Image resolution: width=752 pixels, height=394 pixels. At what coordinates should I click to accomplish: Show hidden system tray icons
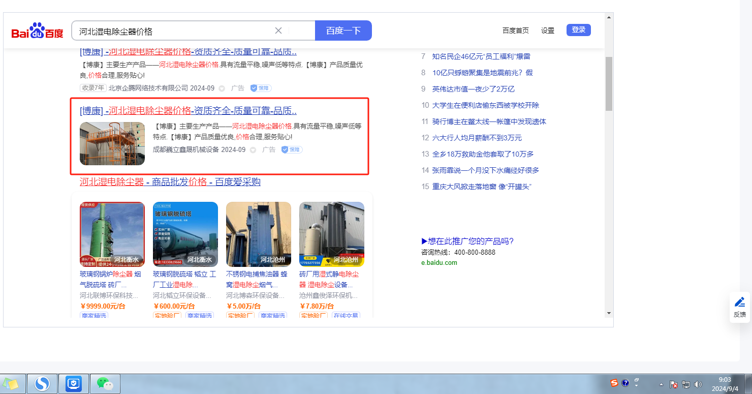[x=661, y=384]
